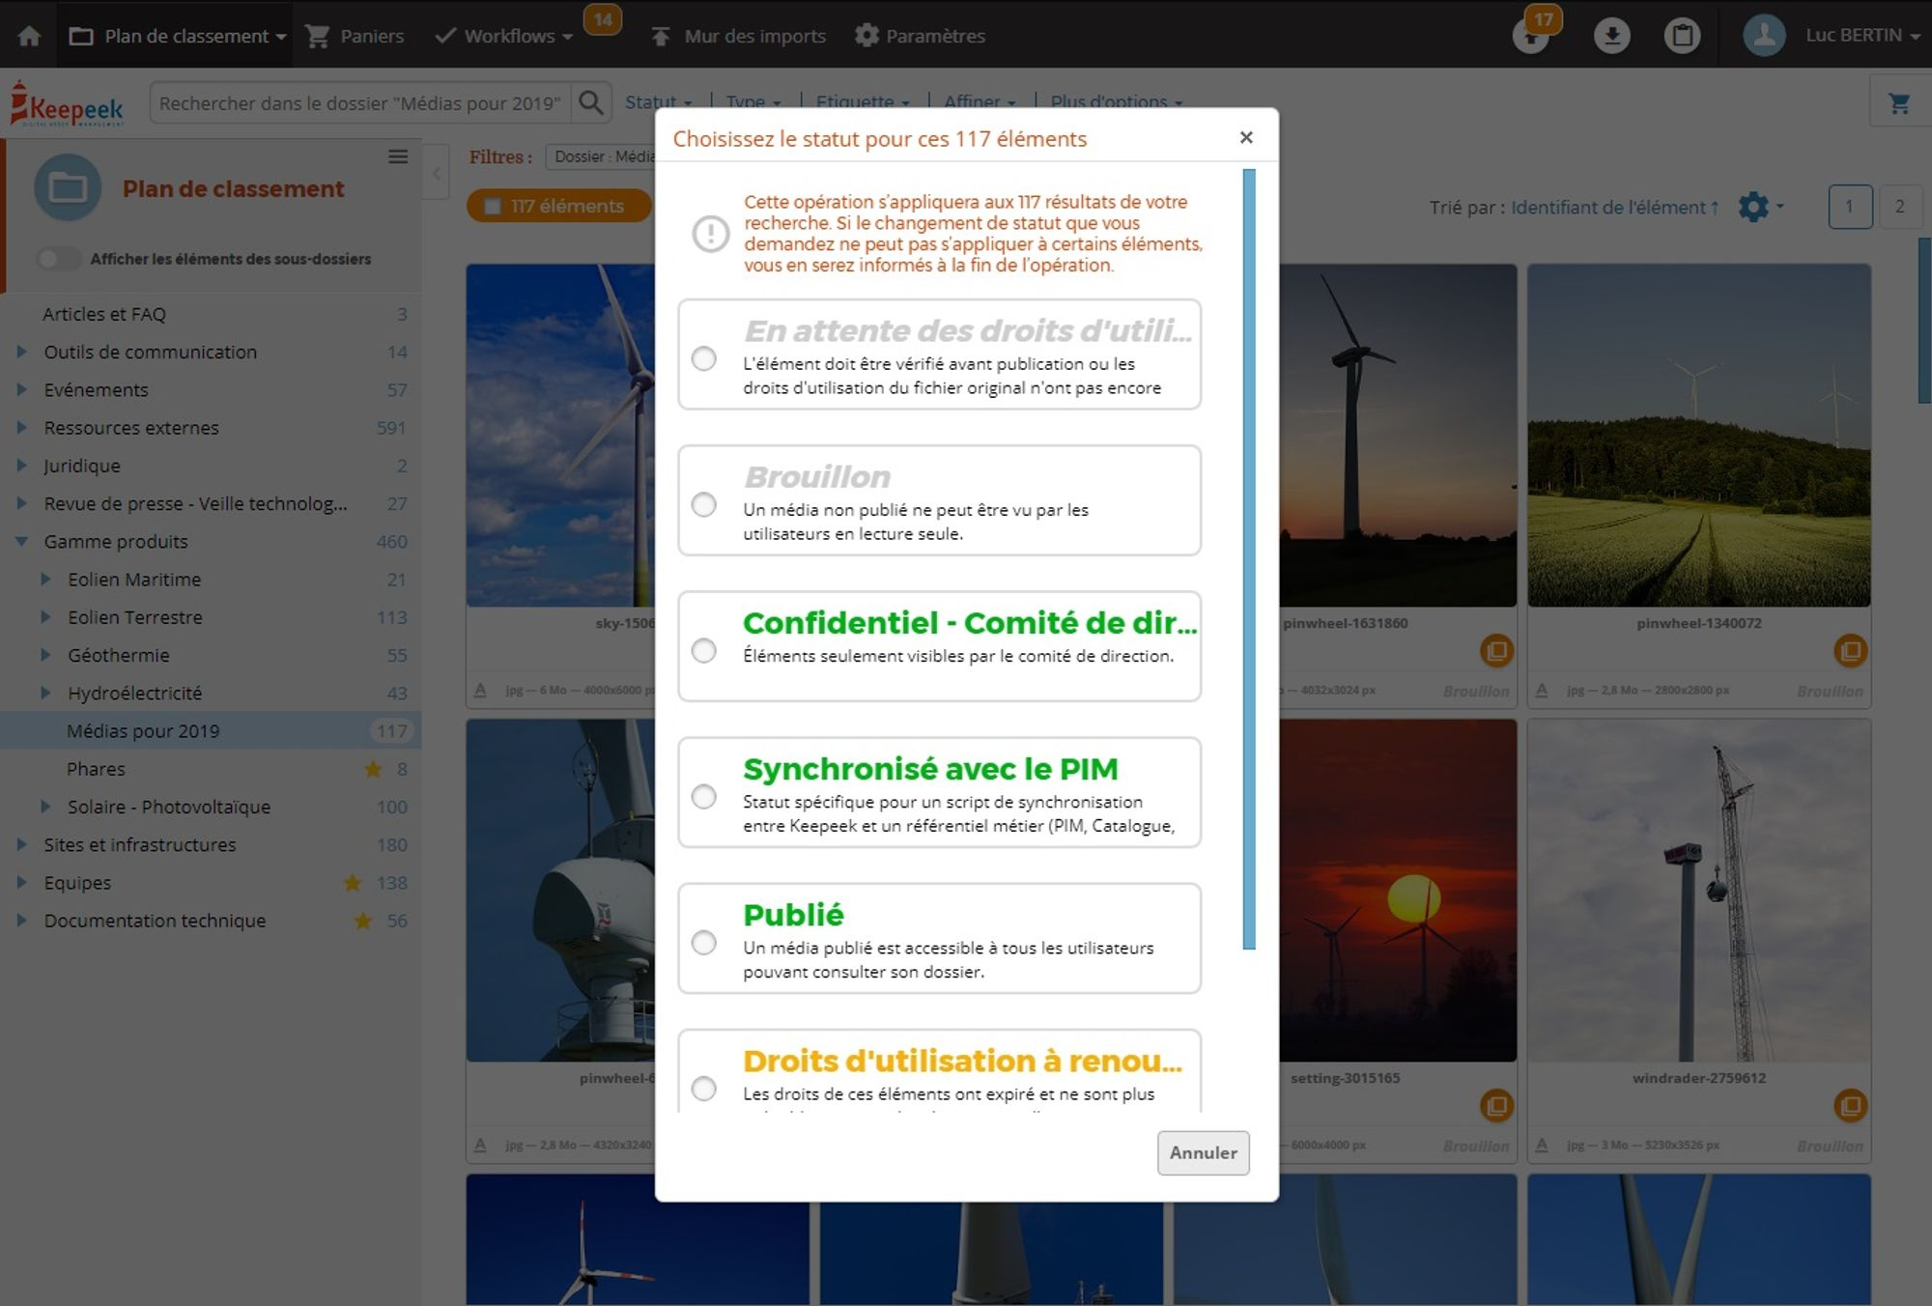
Task: Select the Brouillon status radio
Action: [x=704, y=505]
